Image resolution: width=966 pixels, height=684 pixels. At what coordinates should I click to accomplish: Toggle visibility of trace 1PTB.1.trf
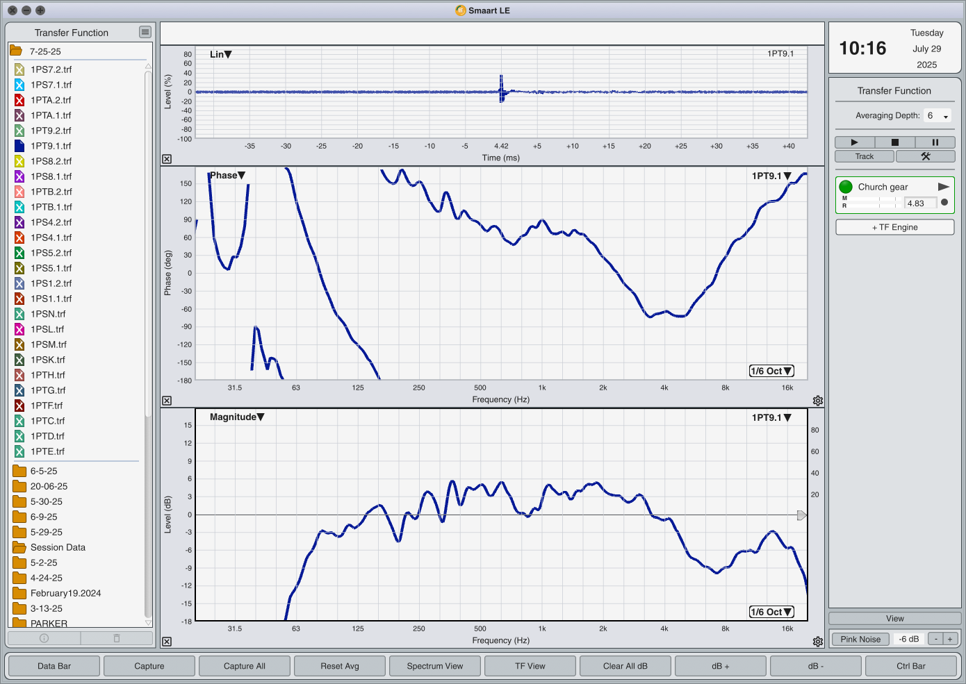[x=19, y=207]
